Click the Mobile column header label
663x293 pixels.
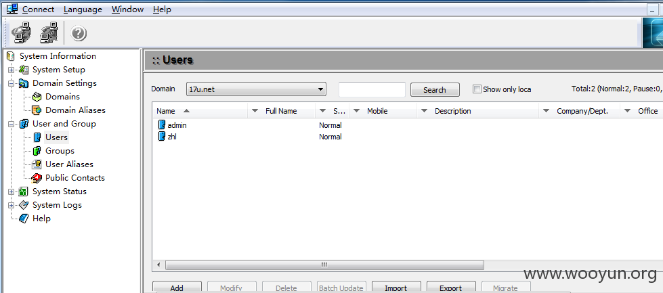tap(377, 111)
